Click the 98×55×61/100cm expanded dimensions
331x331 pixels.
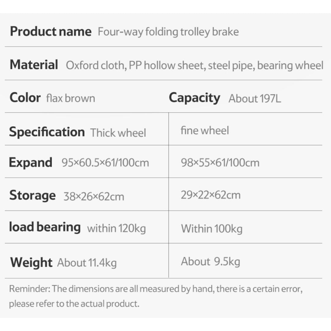(x=220, y=163)
